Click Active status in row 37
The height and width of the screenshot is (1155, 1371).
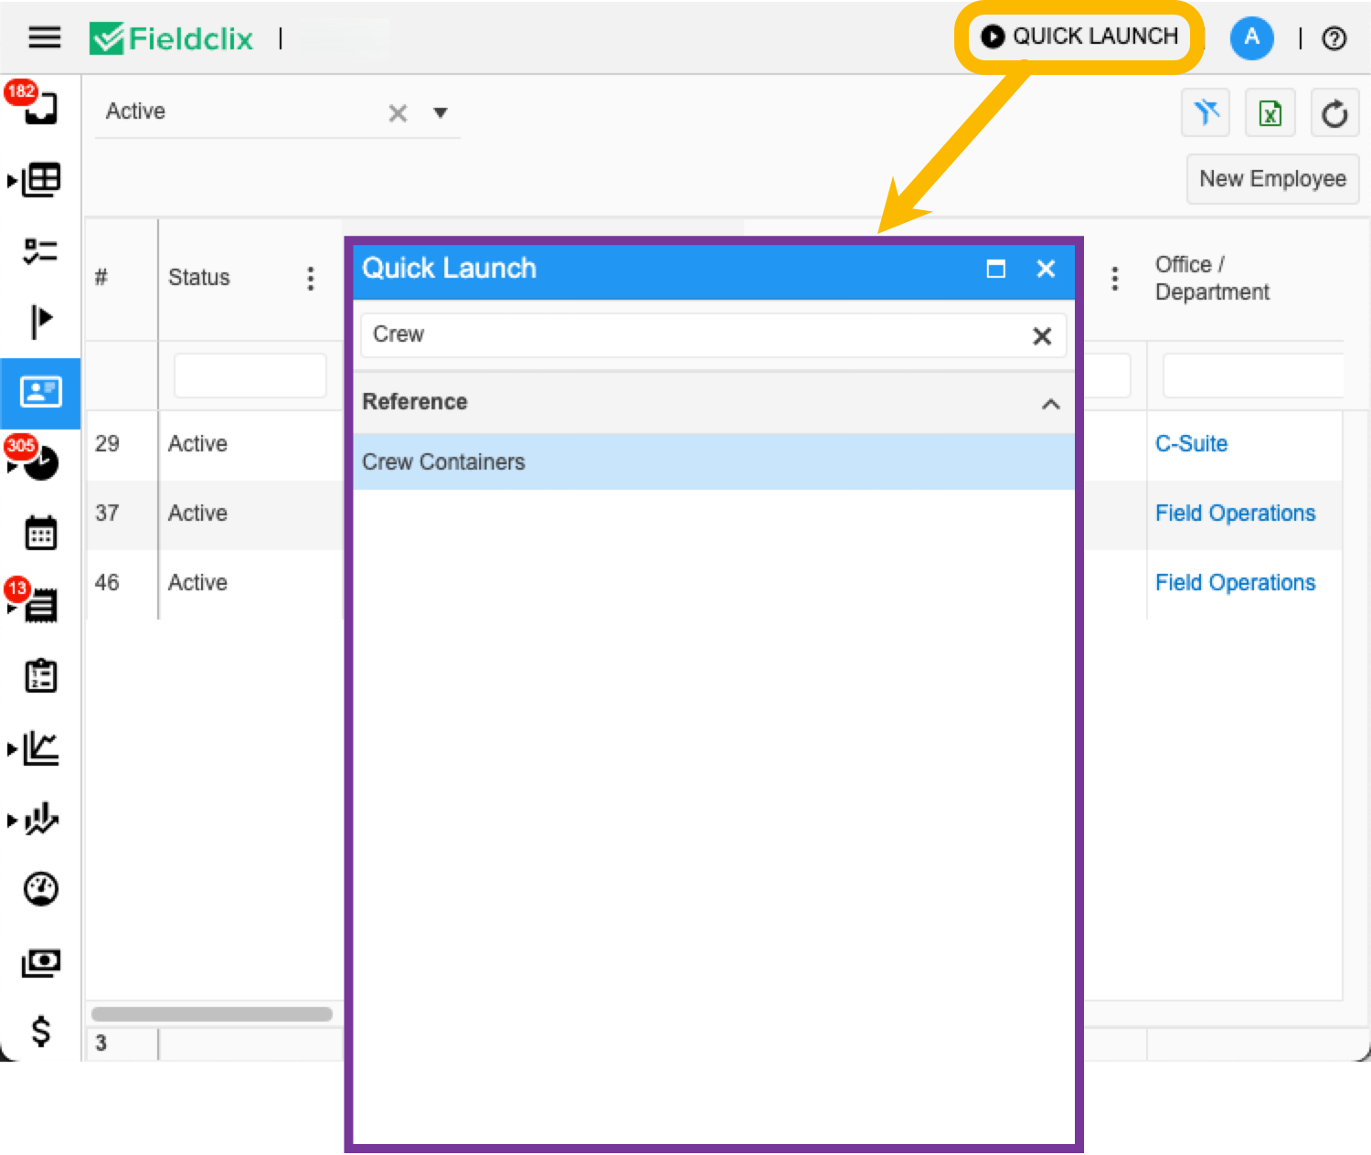[197, 514]
